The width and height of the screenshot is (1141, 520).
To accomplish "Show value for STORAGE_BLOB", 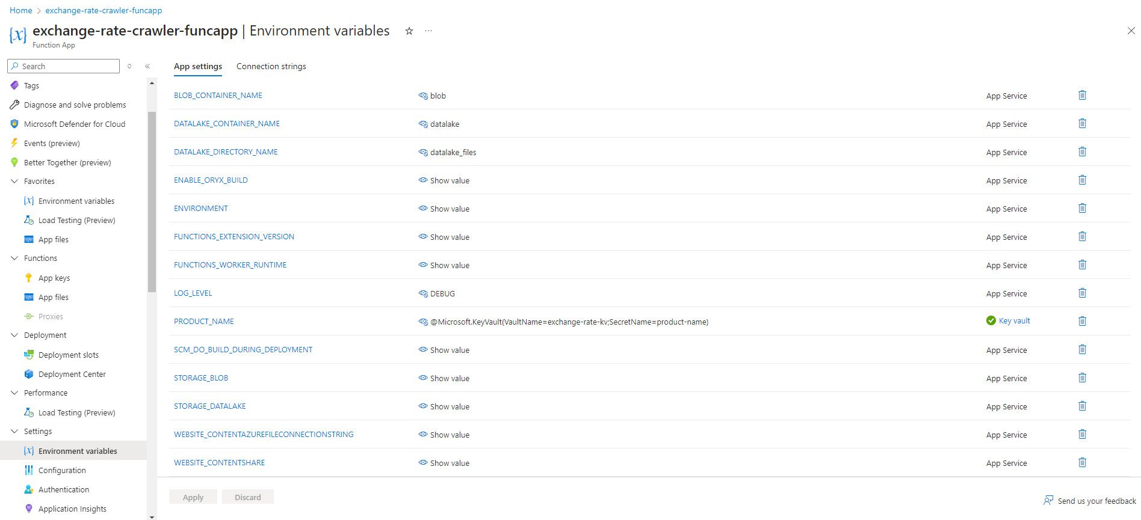I will (444, 378).
